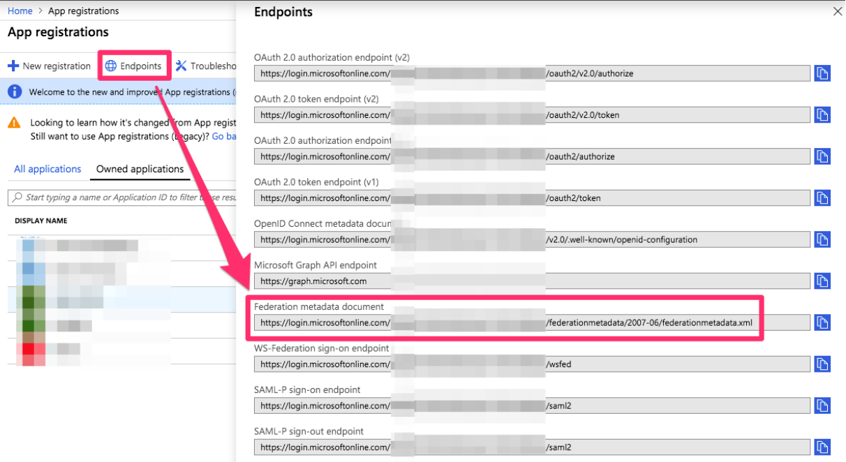Close the Endpoints panel
The width and height of the screenshot is (846, 462).
click(x=836, y=11)
